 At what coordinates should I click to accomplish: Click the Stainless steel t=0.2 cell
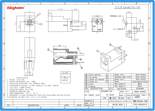point(123,77)
